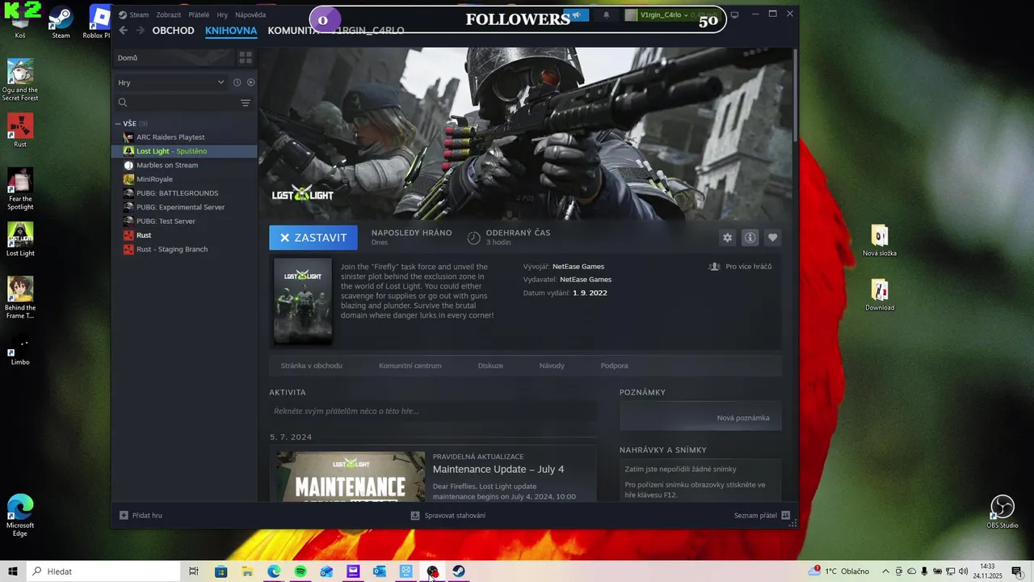
Task: Click the Steam forward navigation arrow
Action: (x=141, y=31)
